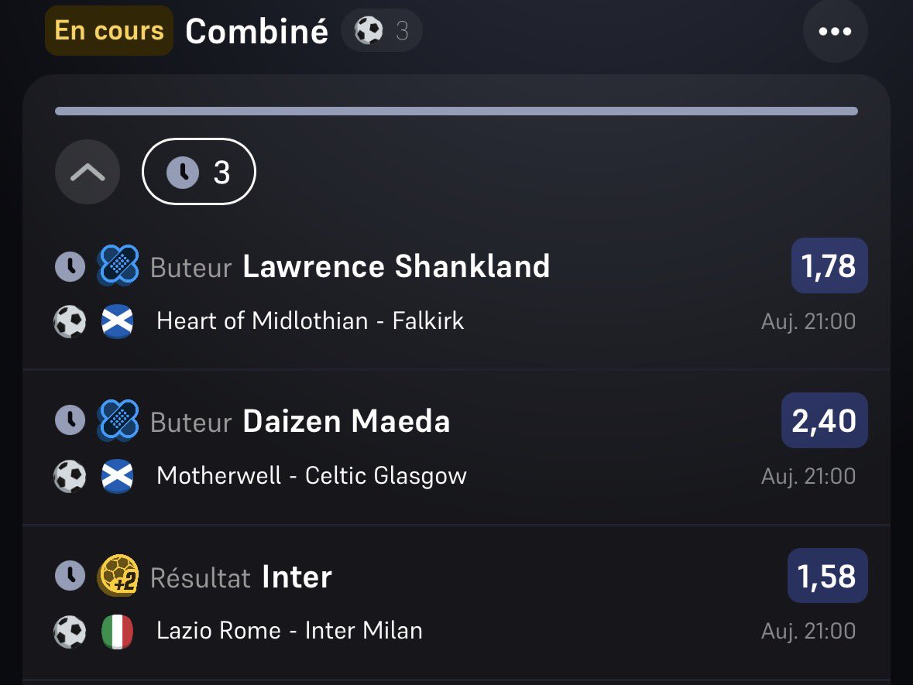Select the 2,40 odds button

825,420
